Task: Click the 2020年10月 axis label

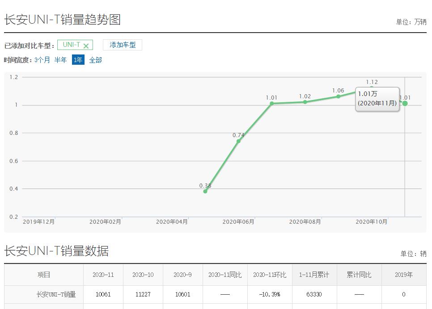Action: (372, 222)
